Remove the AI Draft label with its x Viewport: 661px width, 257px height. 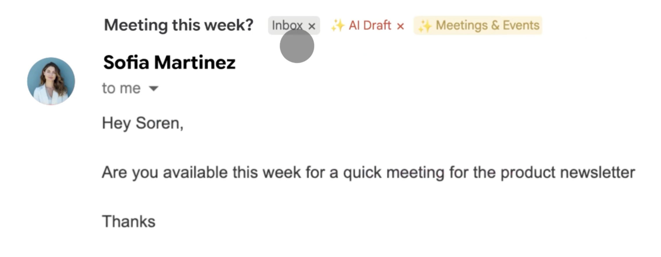pos(401,26)
